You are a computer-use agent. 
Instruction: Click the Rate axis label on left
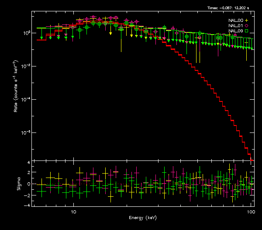tap(16, 86)
